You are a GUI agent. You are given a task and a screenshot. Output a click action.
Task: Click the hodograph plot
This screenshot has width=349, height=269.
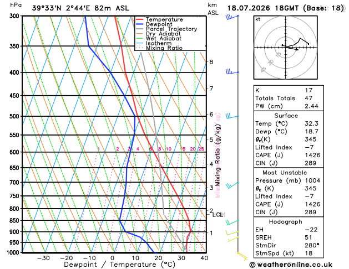(286, 47)
